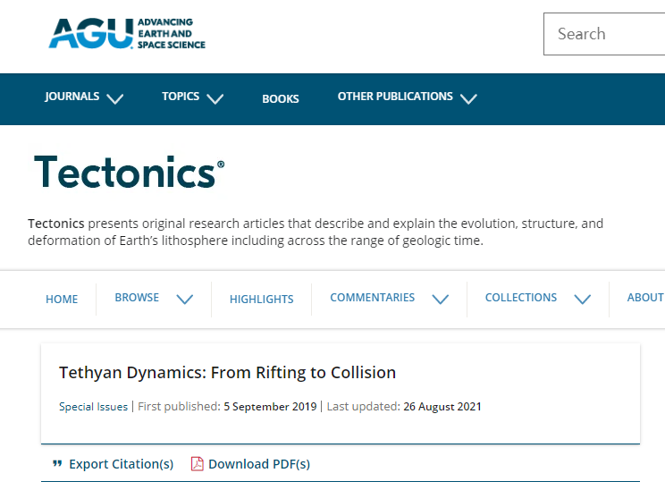Image resolution: width=665 pixels, height=490 pixels.
Task: Go to Books
Action: tap(281, 99)
